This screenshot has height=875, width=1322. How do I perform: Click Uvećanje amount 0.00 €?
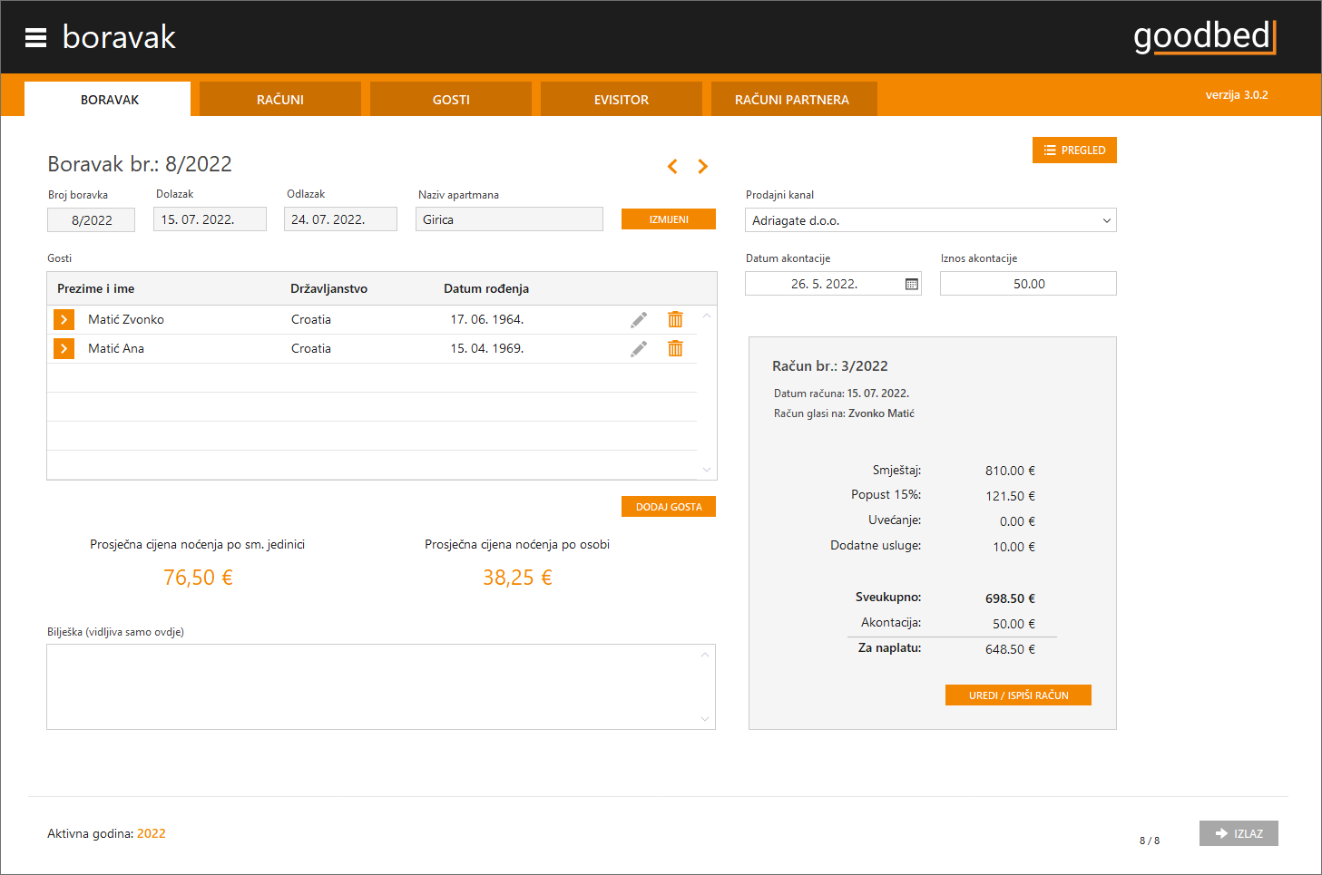click(x=1017, y=521)
